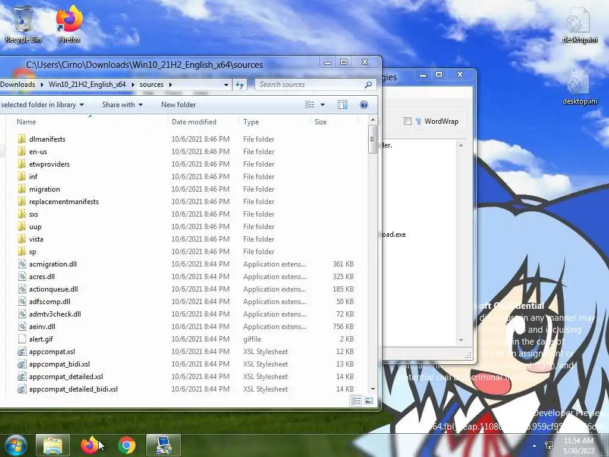Select the uup folder row
Viewport: 609px width, 457px height.
click(x=186, y=226)
